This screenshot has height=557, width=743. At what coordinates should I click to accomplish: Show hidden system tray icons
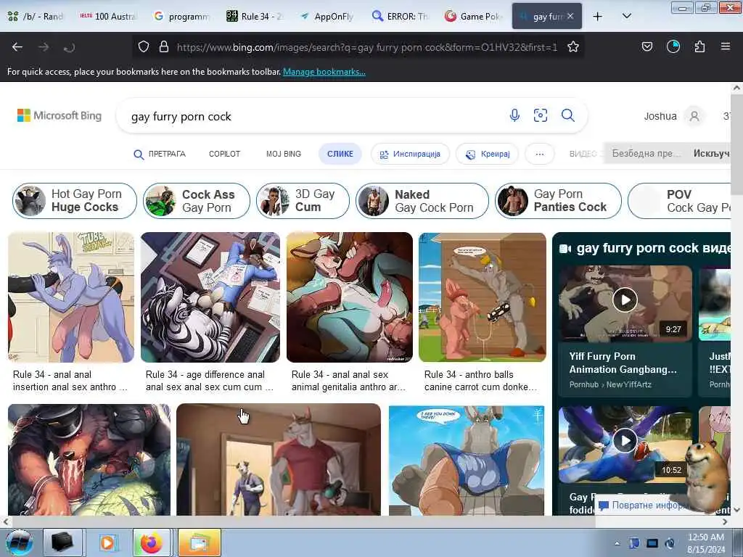tap(617, 543)
